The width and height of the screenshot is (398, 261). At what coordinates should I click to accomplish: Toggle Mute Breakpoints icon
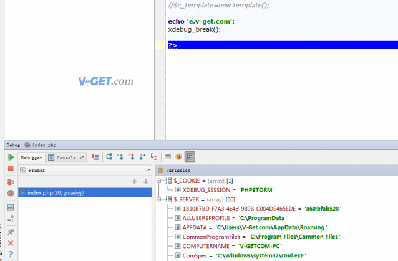point(11,193)
